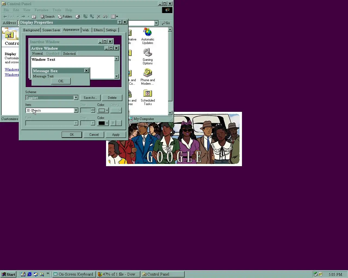Click the Help question mark in Display Properties
This screenshot has width=348, height=278.
(120, 22)
